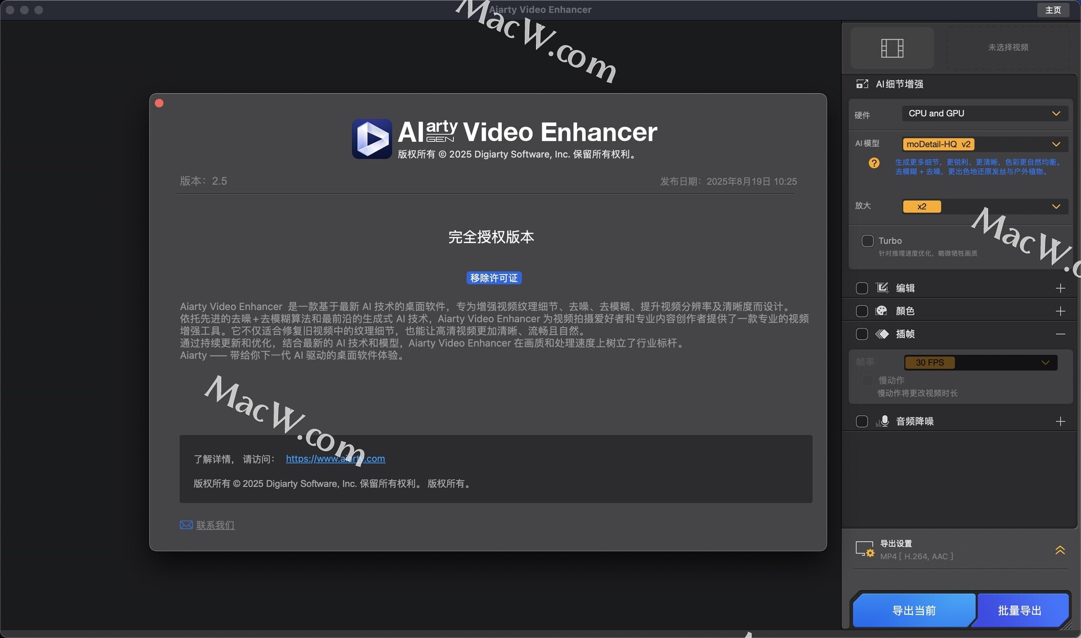Click the AI细节增强 section title
The image size is (1081, 638).
(899, 84)
